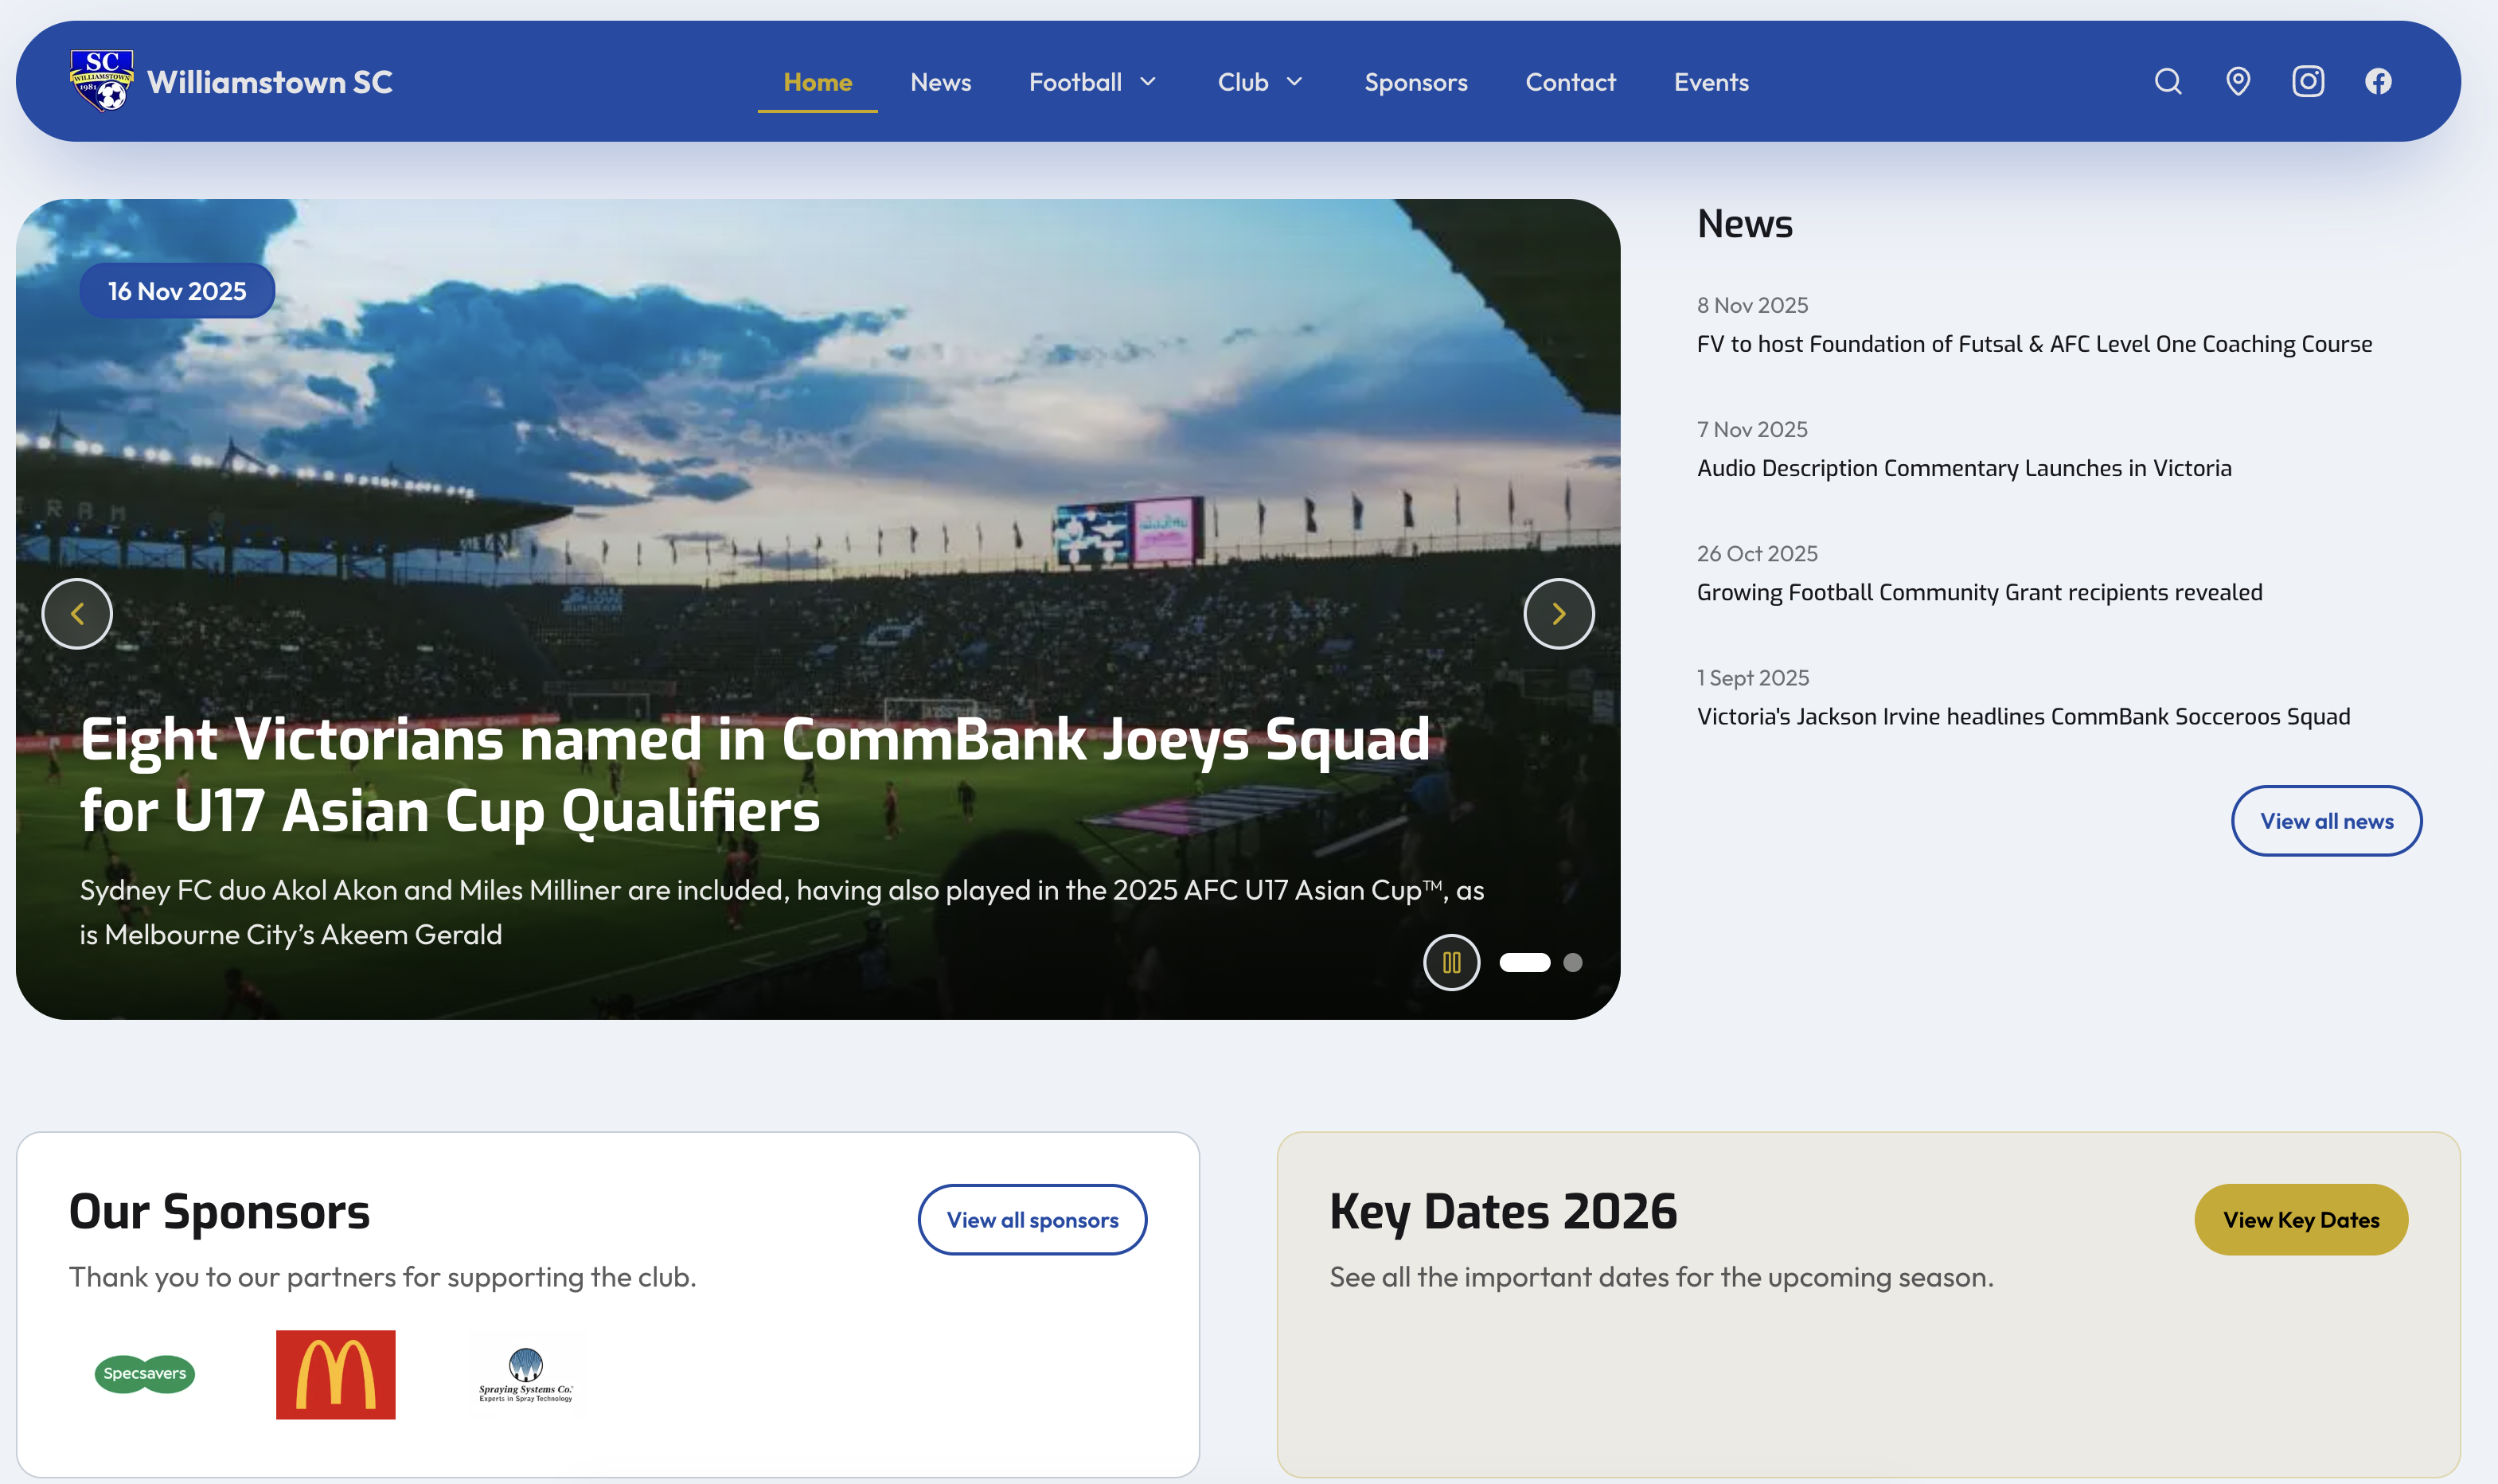Go to the Events nav item
The width and height of the screenshot is (2498, 1484).
coord(1711,82)
